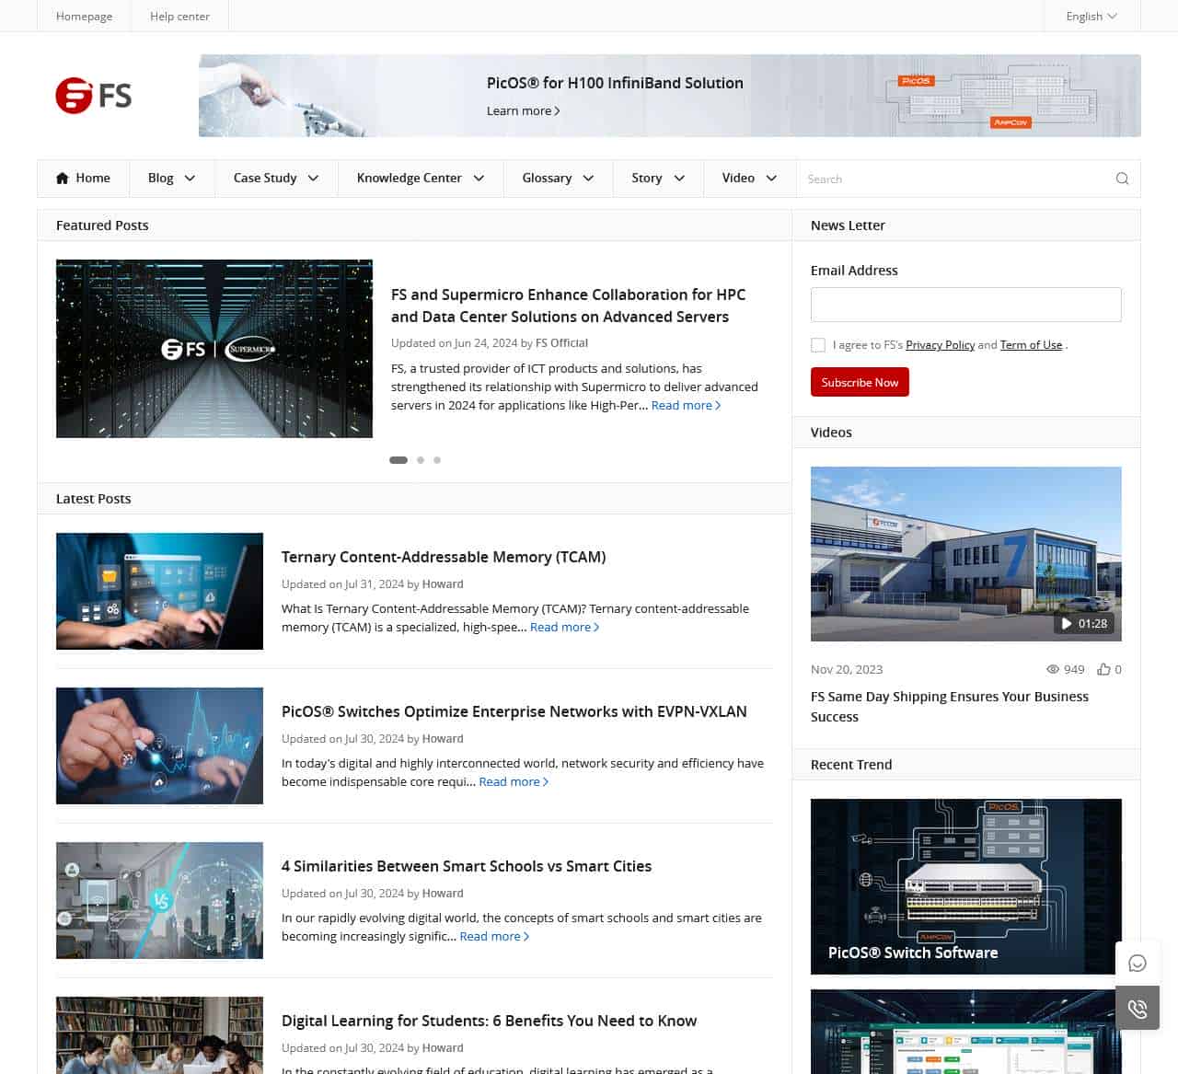Go to the second featured post slide
The image size is (1178, 1074).
click(421, 460)
